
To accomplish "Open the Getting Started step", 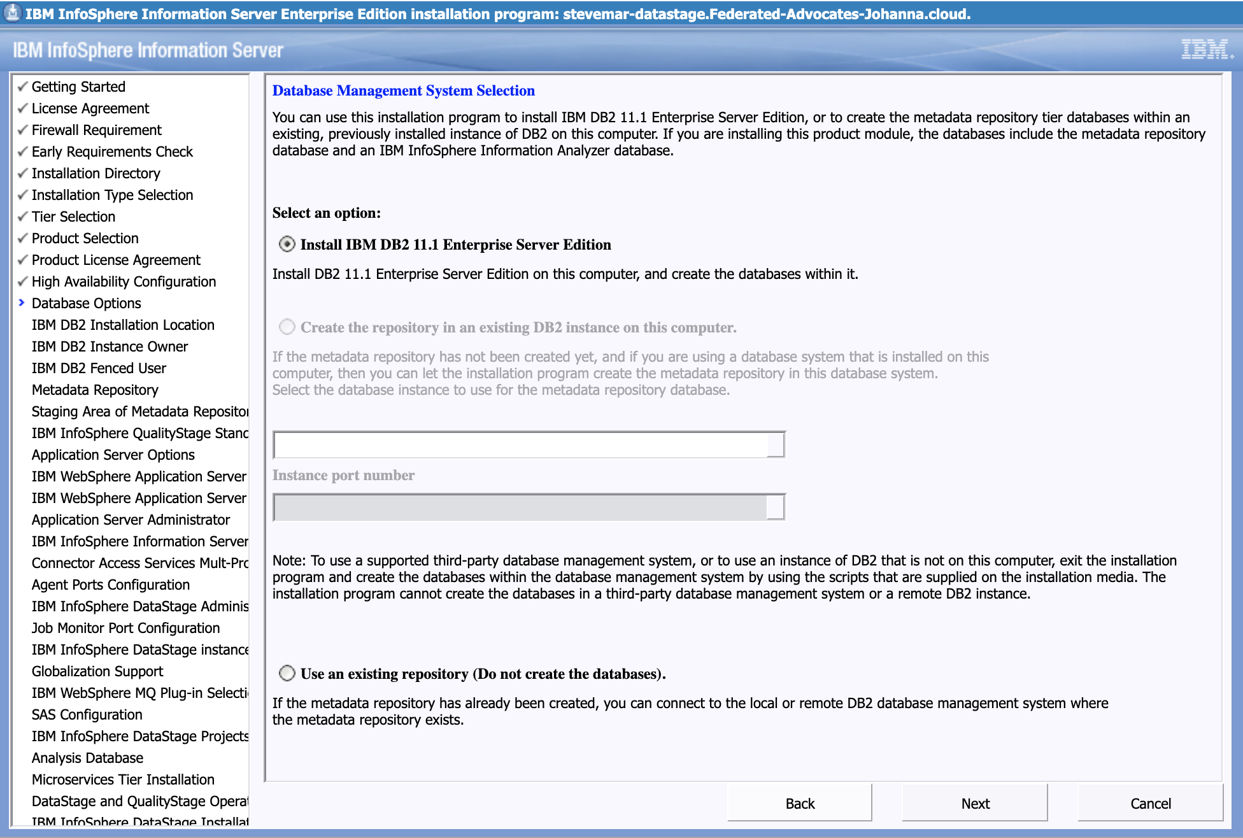I will [x=78, y=87].
